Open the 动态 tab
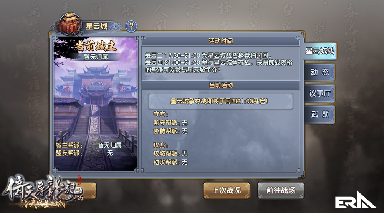Screen dimensions: 384x213 coord(319,72)
